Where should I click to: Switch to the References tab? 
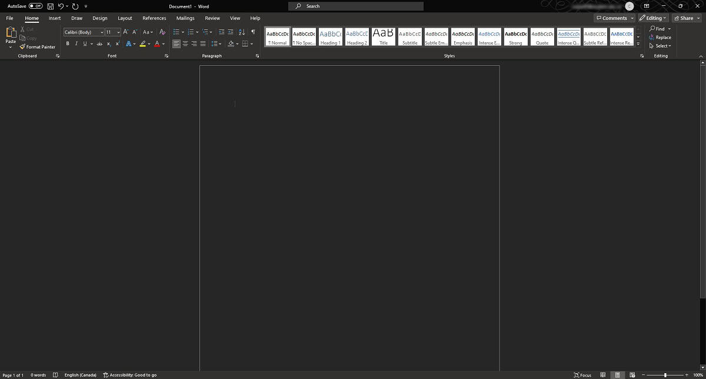tap(154, 18)
